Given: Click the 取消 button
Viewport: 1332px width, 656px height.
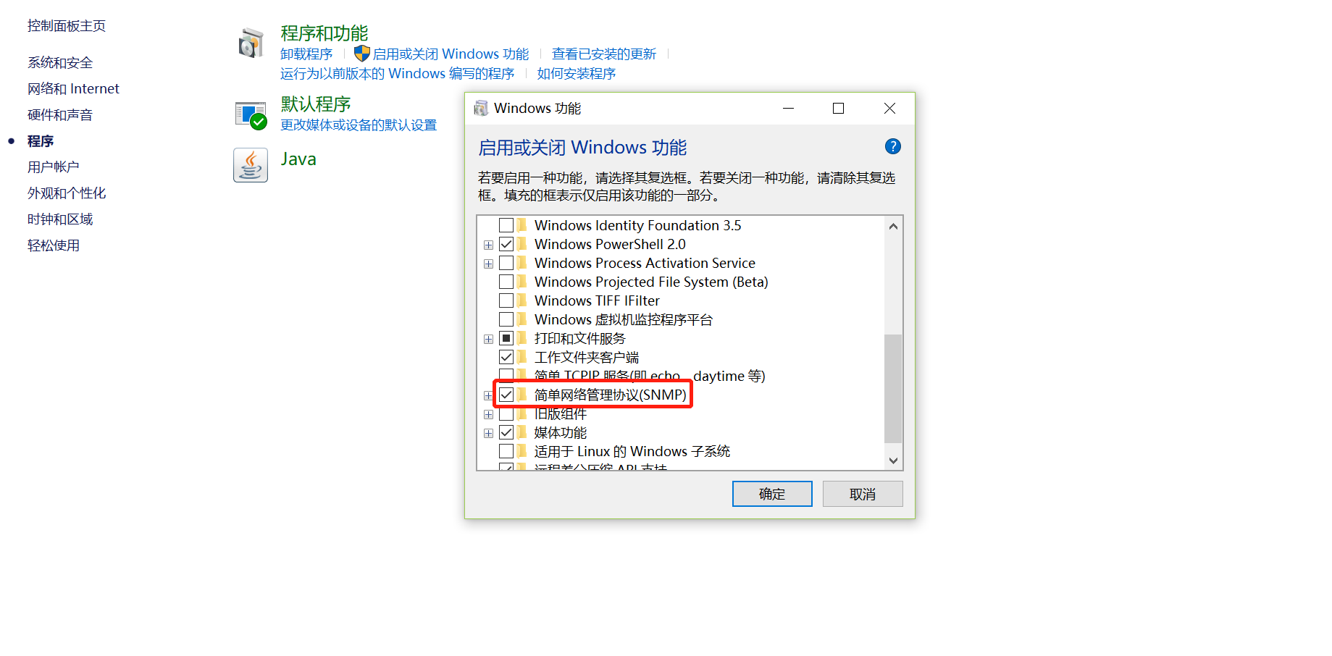Looking at the screenshot, I should click(x=863, y=494).
